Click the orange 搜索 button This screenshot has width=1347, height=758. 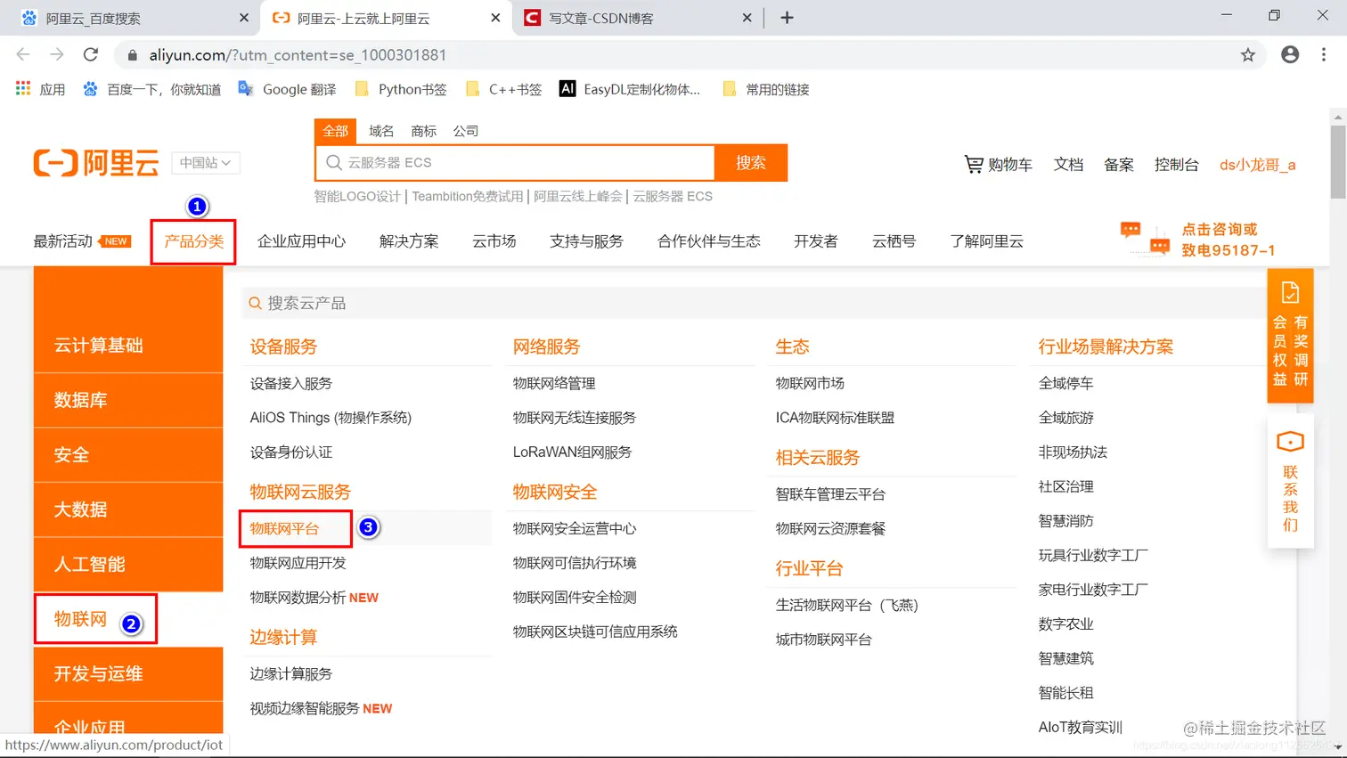coord(751,163)
